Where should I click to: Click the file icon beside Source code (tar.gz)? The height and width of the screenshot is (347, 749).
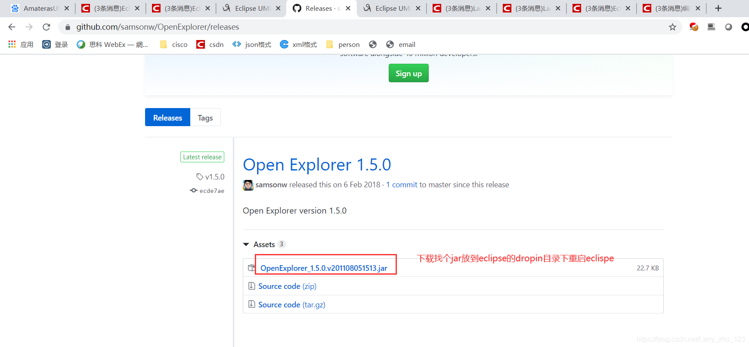pyautogui.click(x=252, y=304)
